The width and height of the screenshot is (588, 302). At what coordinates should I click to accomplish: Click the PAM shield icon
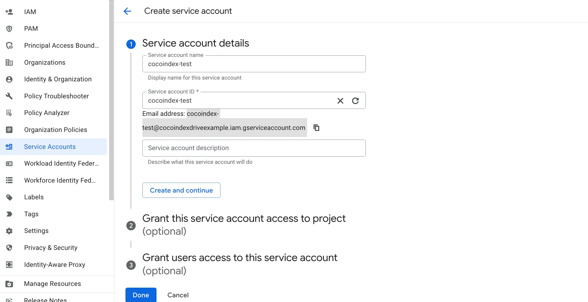tap(9, 28)
